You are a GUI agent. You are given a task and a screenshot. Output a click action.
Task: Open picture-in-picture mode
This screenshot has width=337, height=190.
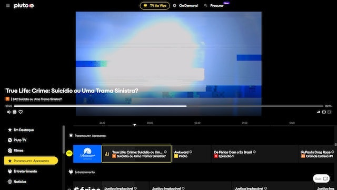point(324,112)
